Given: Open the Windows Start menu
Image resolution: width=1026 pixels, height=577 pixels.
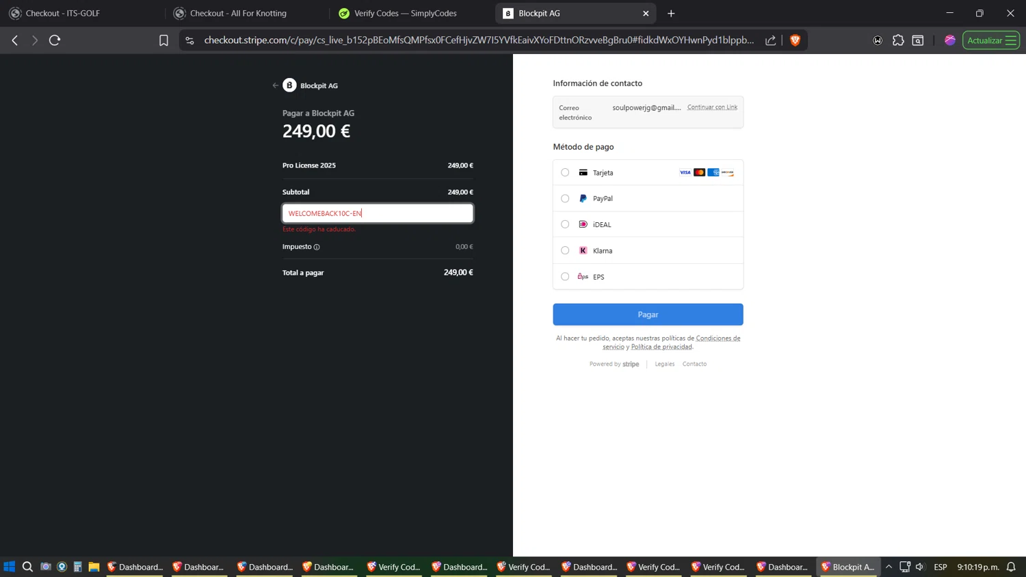Looking at the screenshot, I should [10, 567].
